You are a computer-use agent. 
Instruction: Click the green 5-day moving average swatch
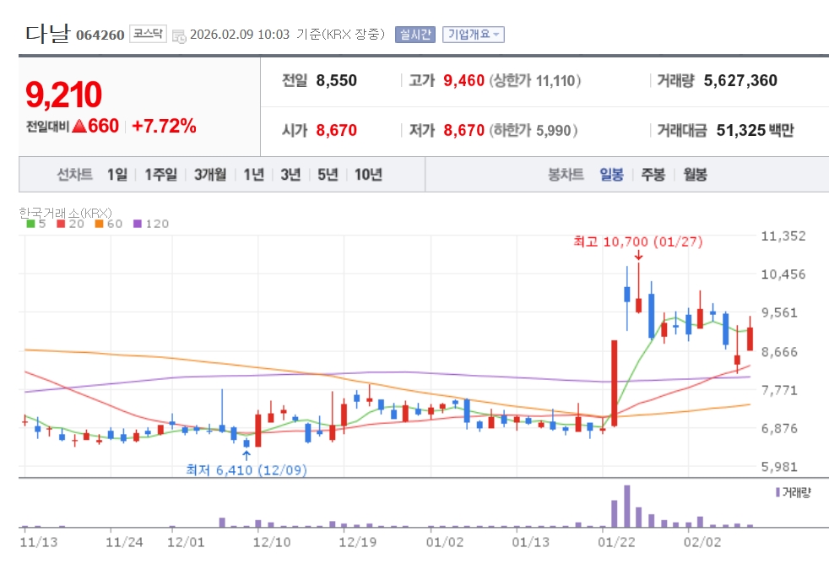(x=30, y=224)
